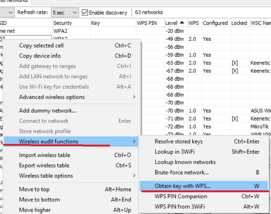This screenshot has width=271, height=214.
Task: Click Import wireless table
Action: click(x=45, y=155)
